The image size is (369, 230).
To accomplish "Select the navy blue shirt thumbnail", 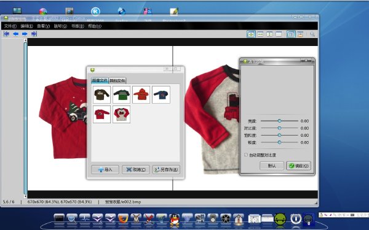I will tap(161, 94).
